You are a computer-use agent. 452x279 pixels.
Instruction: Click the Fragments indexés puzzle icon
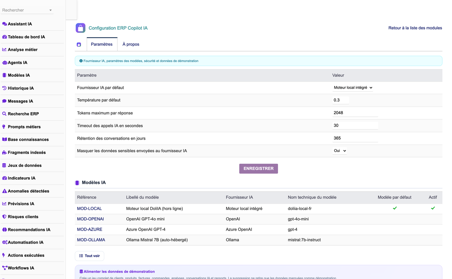click(x=5, y=152)
